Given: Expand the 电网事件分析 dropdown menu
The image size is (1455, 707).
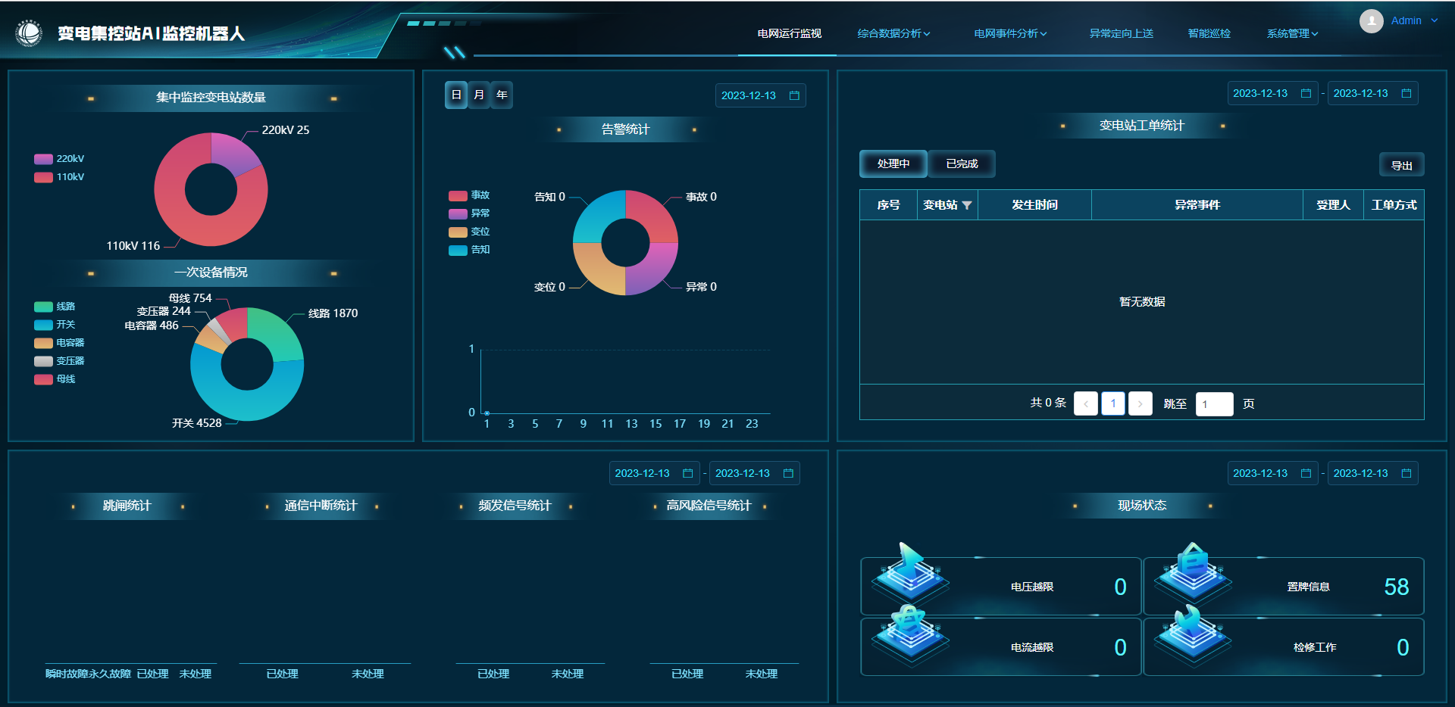Looking at the screenshot, I should [x=1010, y=33].
